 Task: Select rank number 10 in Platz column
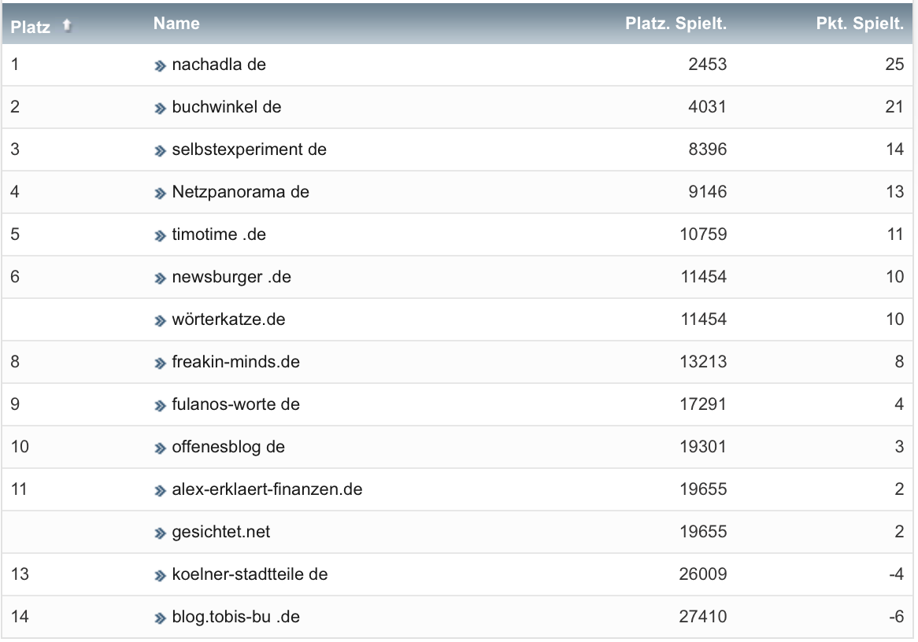coord(20,447)
